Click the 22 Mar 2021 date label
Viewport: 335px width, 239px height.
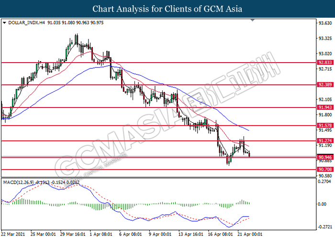coord(13,234)
